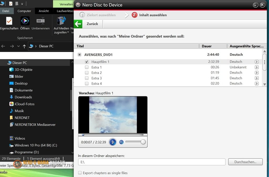269x177 pixels.
Task: Check the Extra 1 checkbox
Action: click(x=87, y=67)
